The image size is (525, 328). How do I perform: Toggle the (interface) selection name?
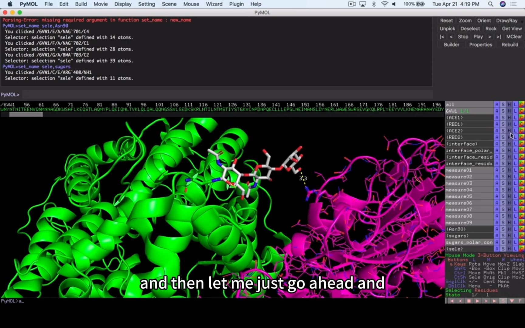469,144
